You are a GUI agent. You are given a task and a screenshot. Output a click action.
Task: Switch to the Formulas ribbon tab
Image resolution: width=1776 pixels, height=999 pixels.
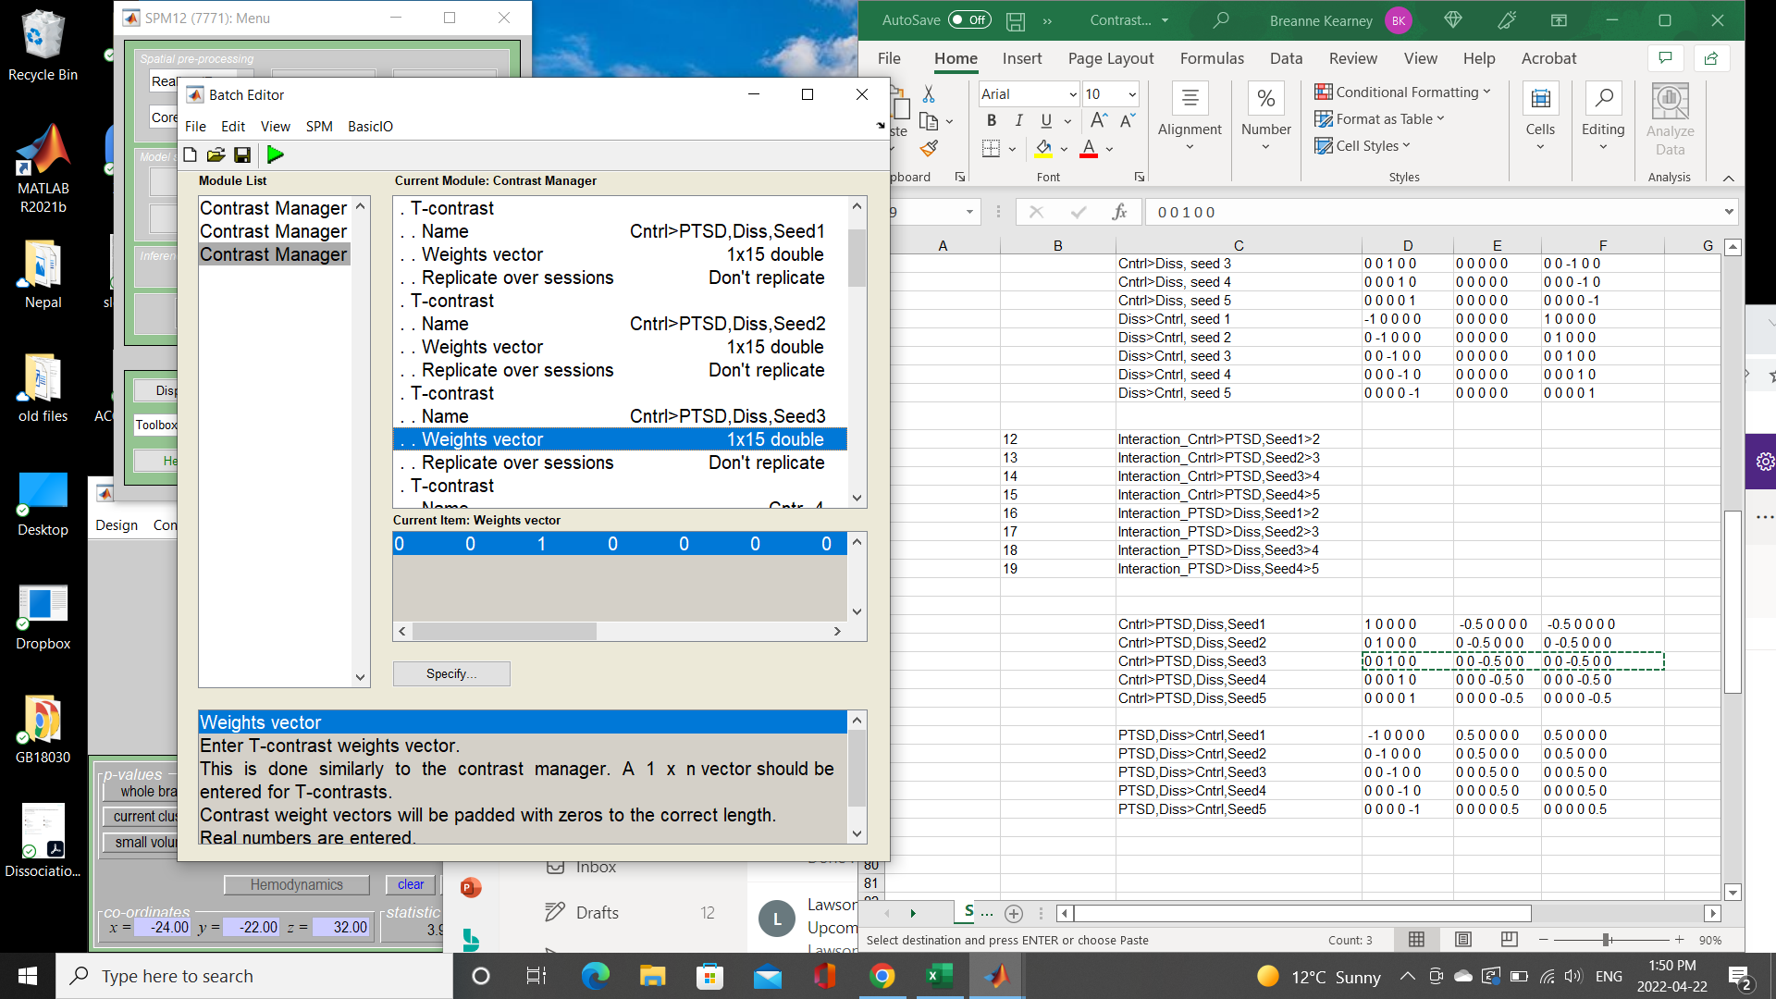pos(1212,58)
